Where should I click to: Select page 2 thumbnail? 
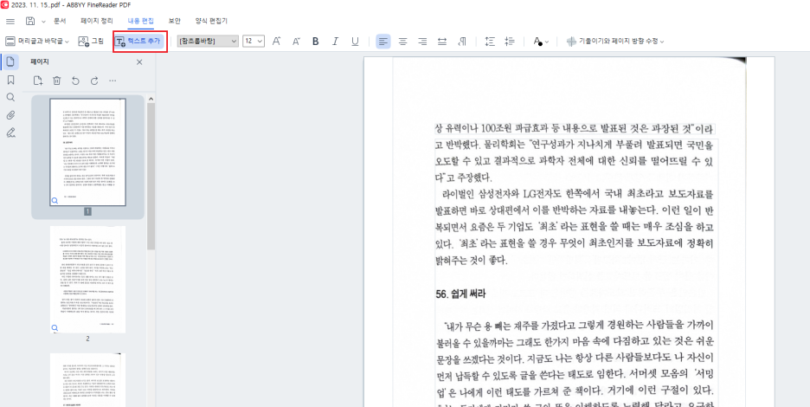[x=87, y=279]
